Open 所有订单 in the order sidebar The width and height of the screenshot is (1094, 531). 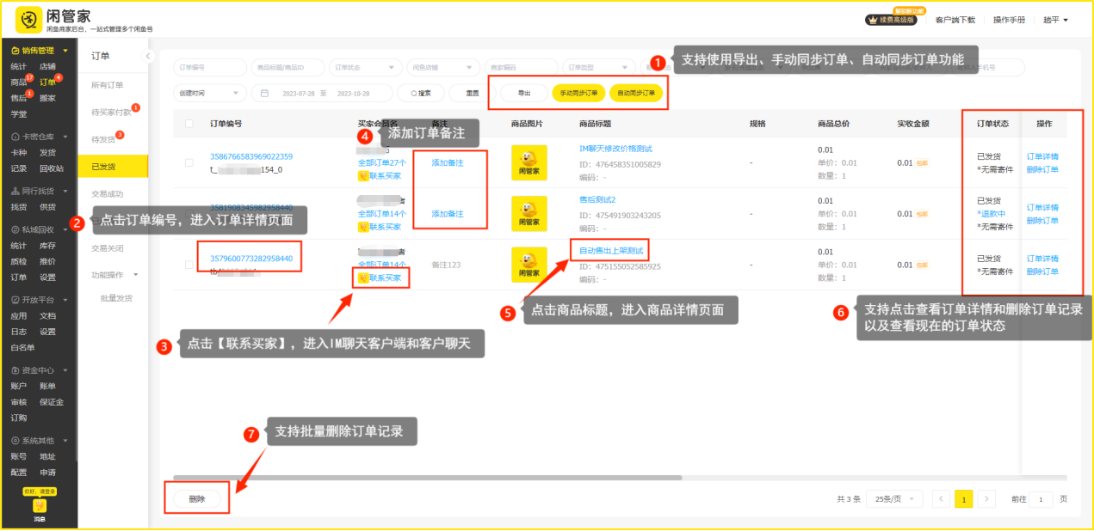click(108, 85)
